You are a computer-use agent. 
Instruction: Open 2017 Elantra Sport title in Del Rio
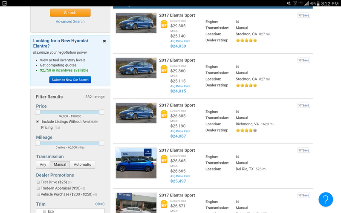pos(177,150)
